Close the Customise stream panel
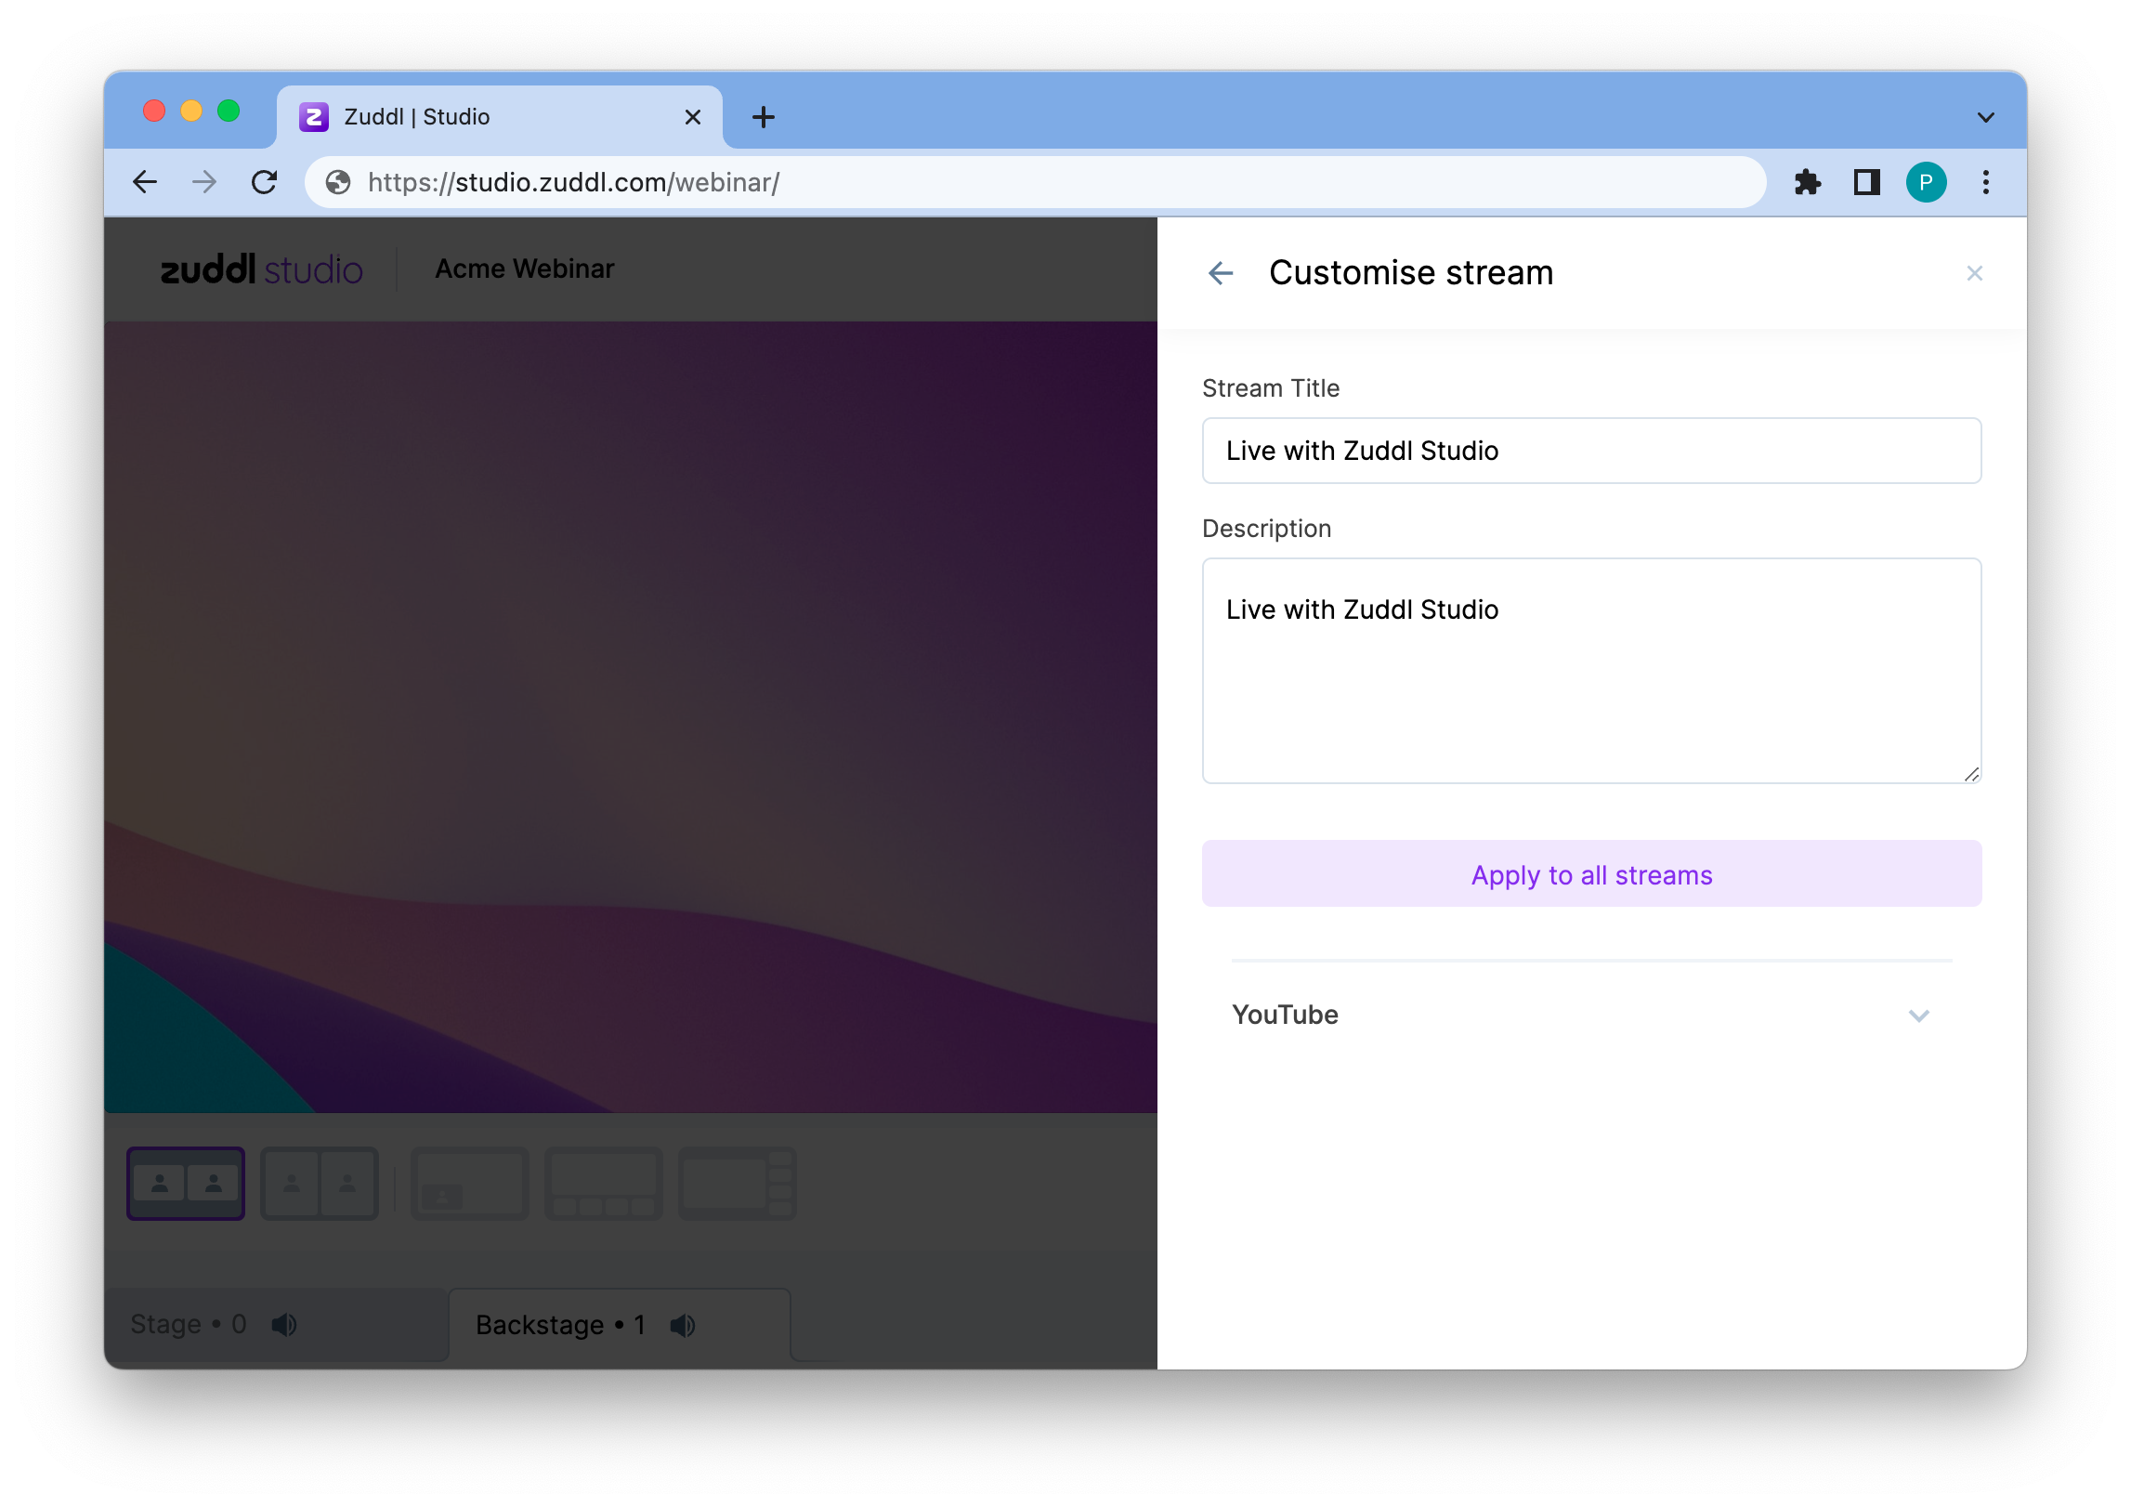 point(1974,273)
